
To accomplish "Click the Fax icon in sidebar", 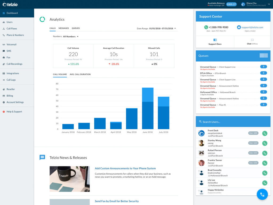I will coord(4,58).
